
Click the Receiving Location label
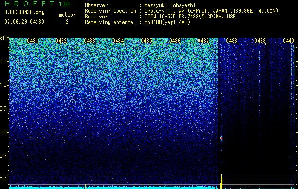coord(110,11)
